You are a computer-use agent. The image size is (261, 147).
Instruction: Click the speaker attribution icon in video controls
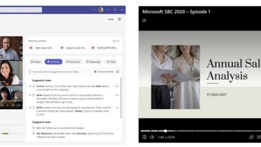[251, 137]
